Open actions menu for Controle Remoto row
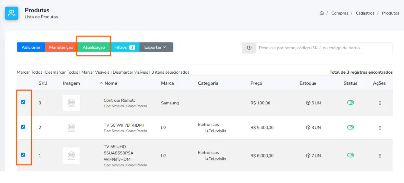Viewport: 404px width, 183px height. tap(380, 103)
